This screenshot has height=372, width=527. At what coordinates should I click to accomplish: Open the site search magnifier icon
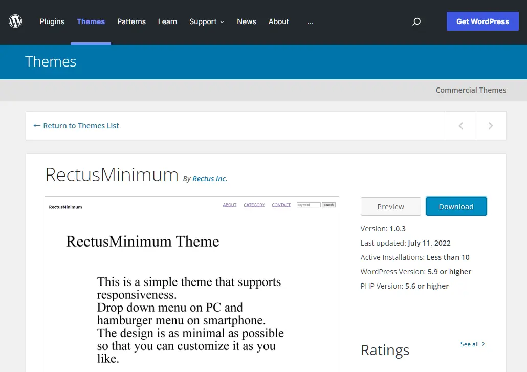pos(416,21)
